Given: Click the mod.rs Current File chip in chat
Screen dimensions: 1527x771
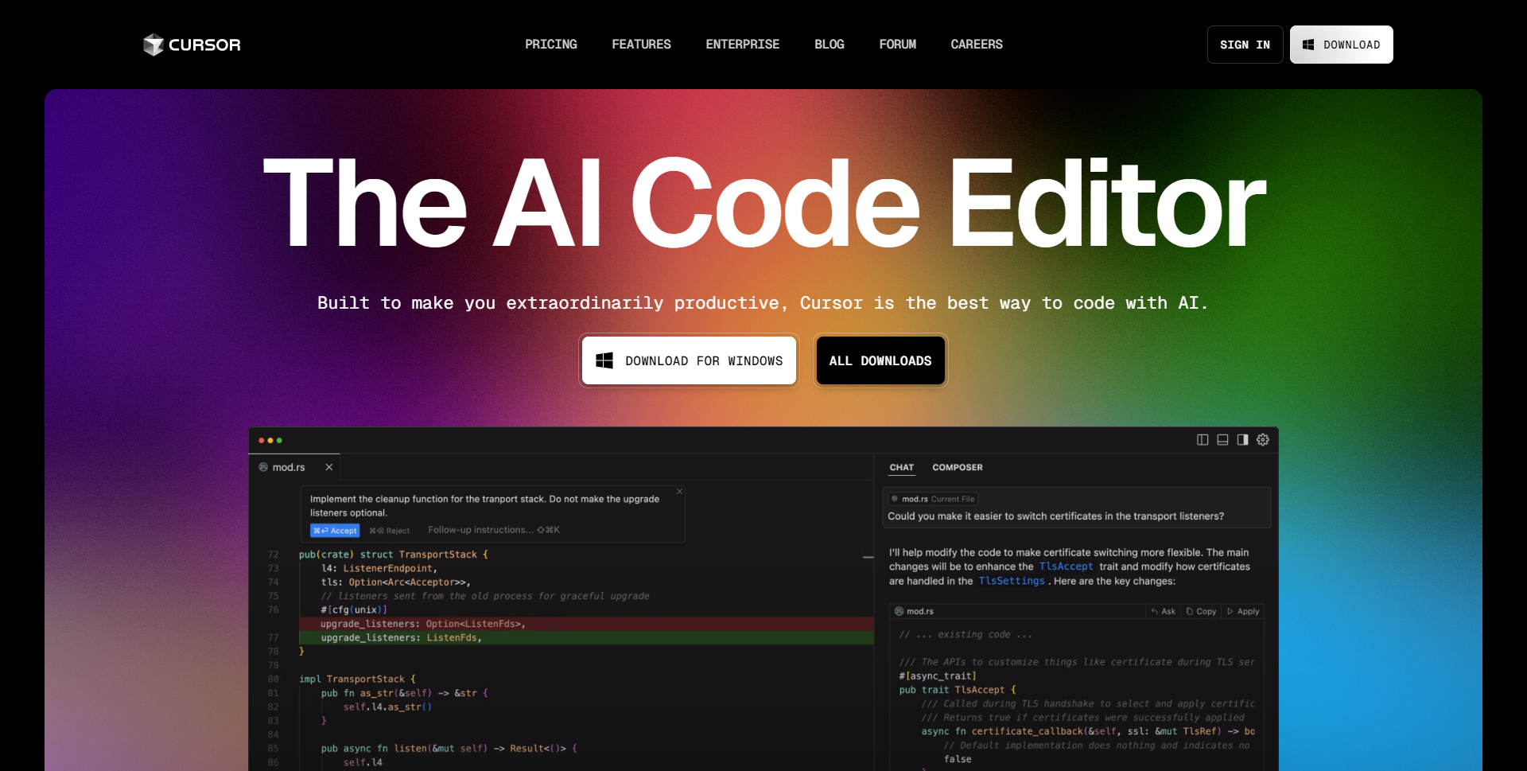Looking at the screenshot, I should pos(933,499).
